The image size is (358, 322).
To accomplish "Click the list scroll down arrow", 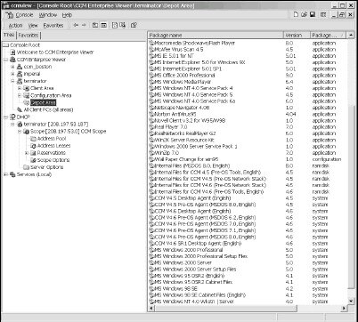I will [351, 302].
